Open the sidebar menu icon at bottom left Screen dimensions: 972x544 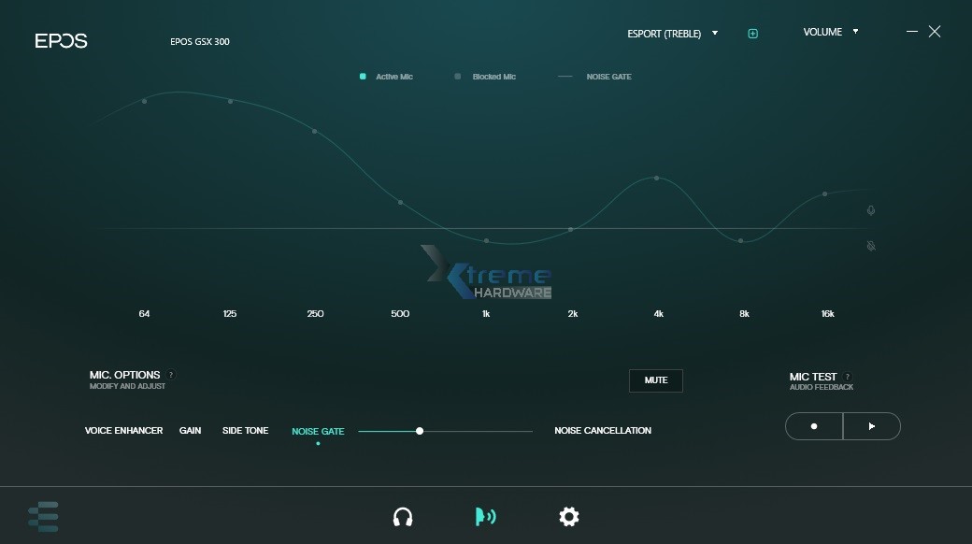click(43, 517)
